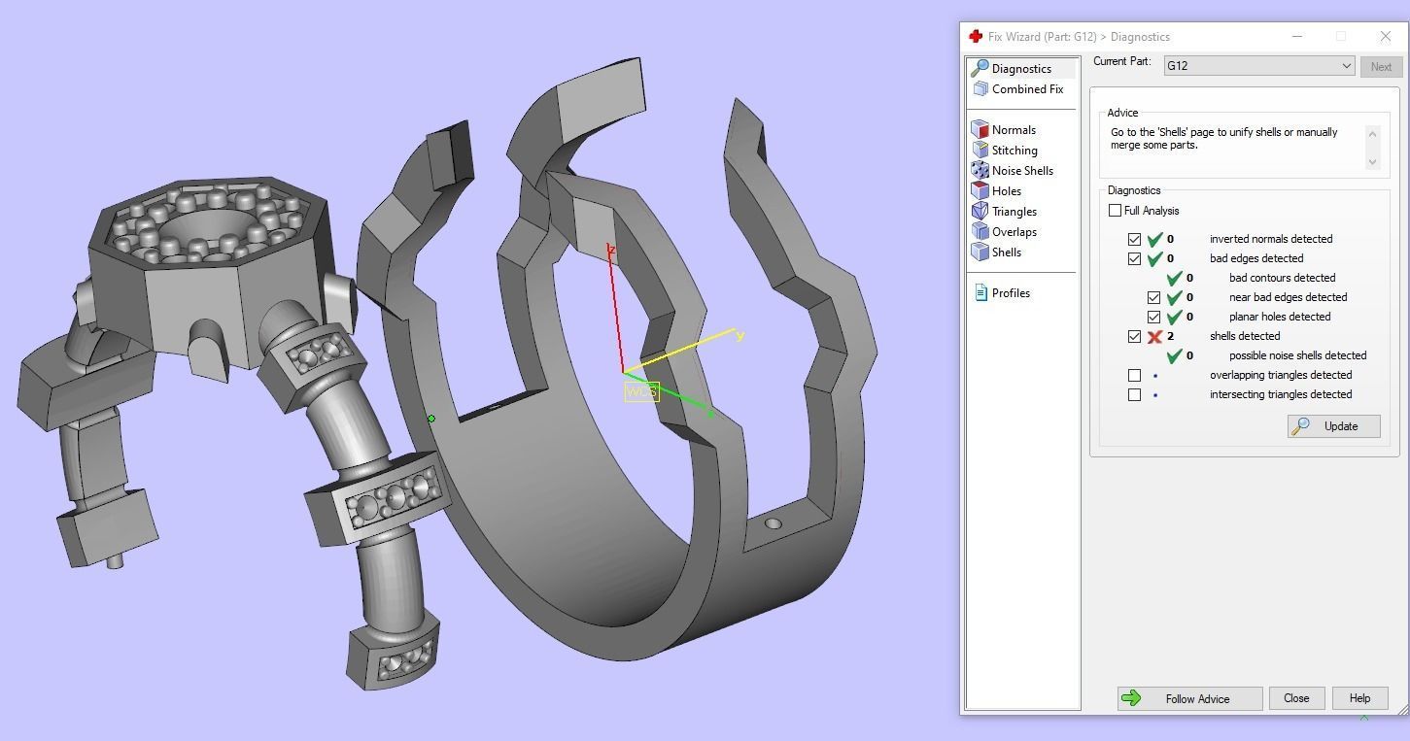Screen dimensions: 1410x741
Task: Click the WCS label at the axis origin
Action: tap(641, 391)
